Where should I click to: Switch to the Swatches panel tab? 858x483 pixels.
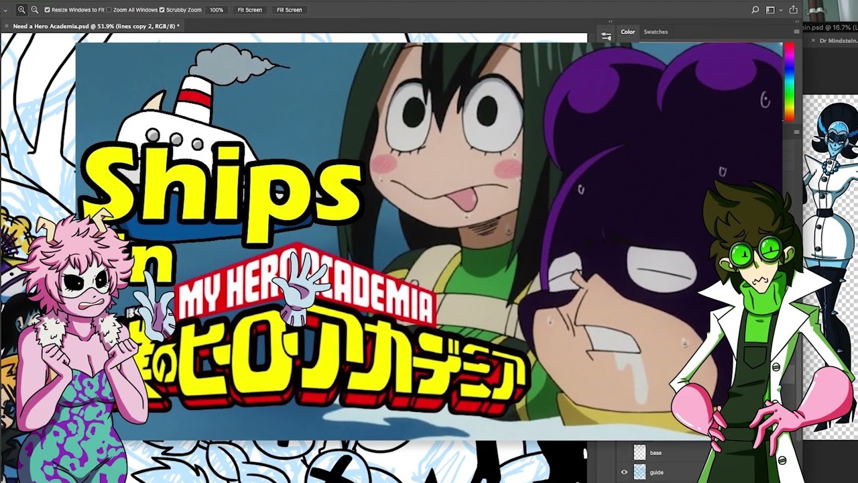click(x=656, y=32)
